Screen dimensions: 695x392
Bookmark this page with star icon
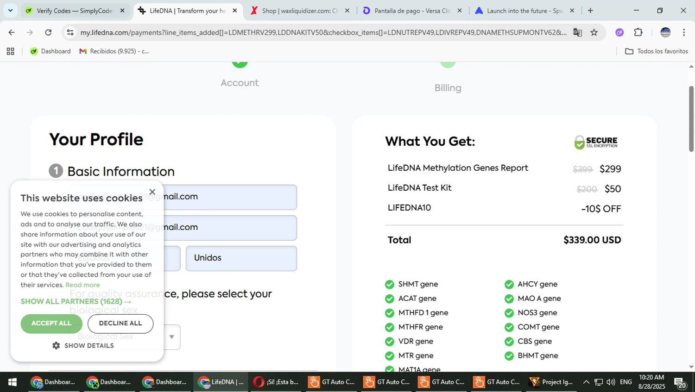pos(594,32)
